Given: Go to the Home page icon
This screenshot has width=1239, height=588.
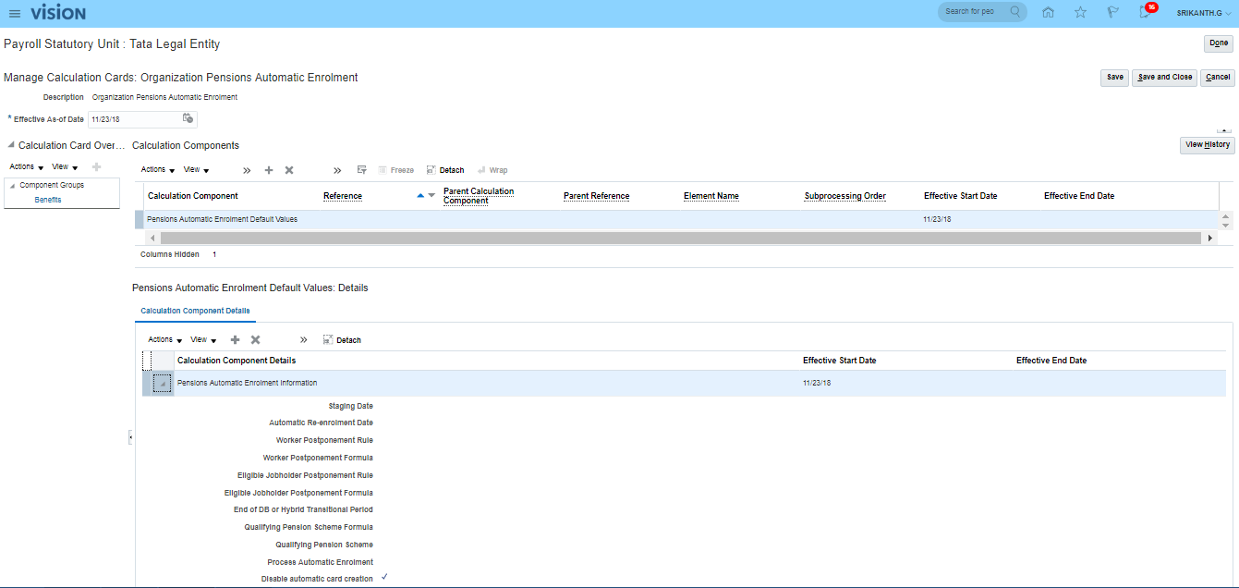Looking at the screenshot, I should pos(1048,12).
